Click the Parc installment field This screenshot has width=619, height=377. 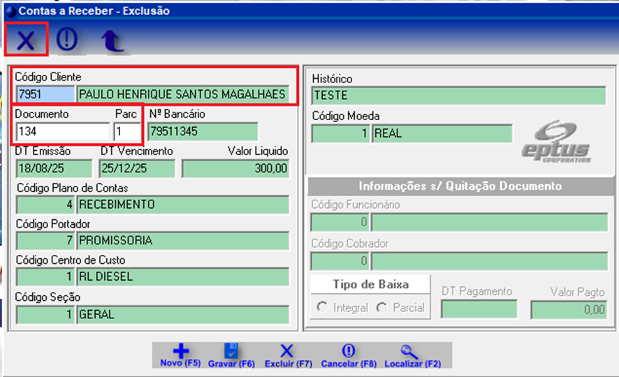point(127,131)
